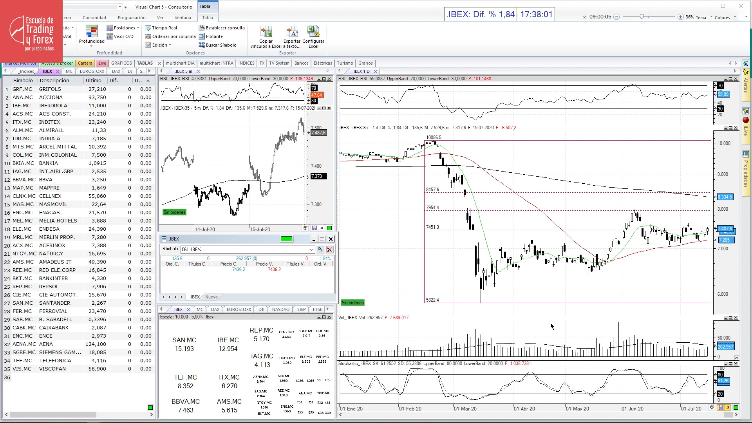752x423 pixels.
Task: Open the Colores dropdown
Action: (x=725, y=17)
